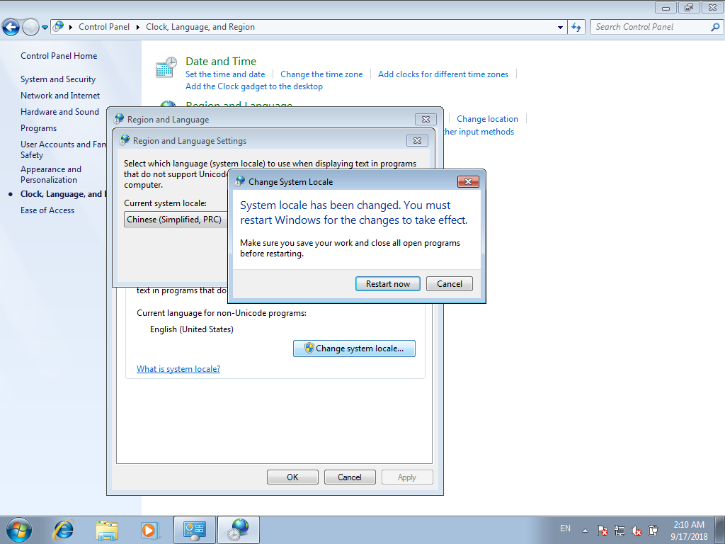
Task: Close the Change System Locale dialog
Action: 468,181
